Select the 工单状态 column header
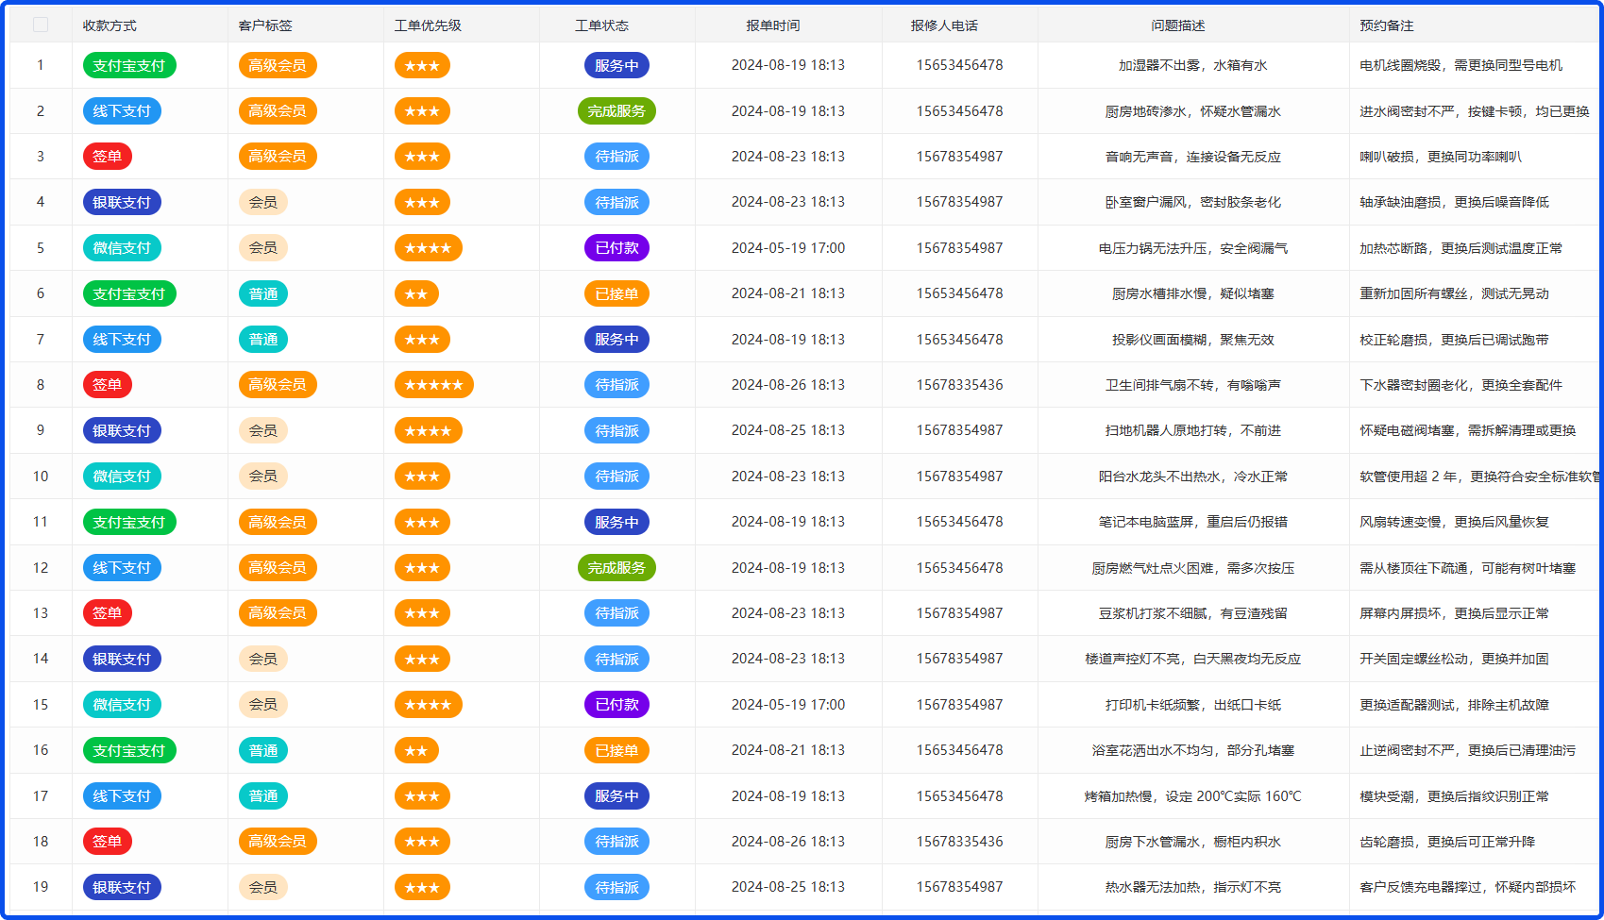Viewport: 1604px width, 920px height. click(x=601, y=25)
